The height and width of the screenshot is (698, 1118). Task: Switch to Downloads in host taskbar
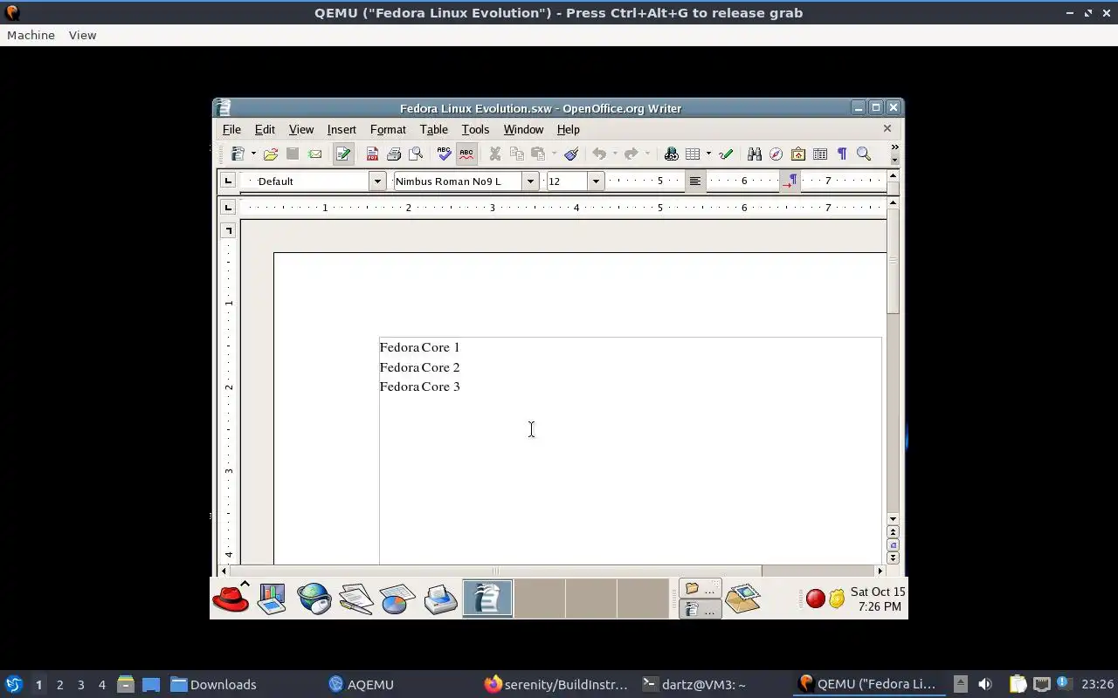213,685
